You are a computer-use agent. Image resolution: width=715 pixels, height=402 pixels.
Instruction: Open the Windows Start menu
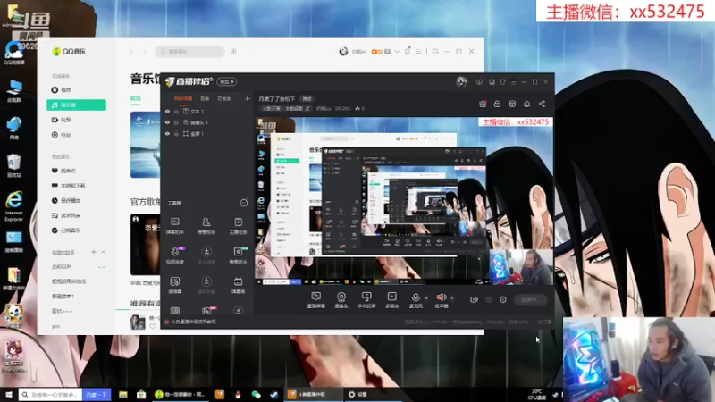point(8,394)
